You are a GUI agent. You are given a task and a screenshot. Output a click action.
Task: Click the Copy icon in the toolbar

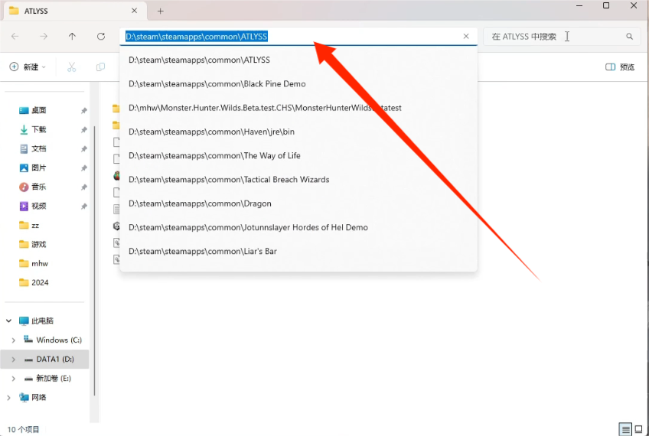(100, 67)
